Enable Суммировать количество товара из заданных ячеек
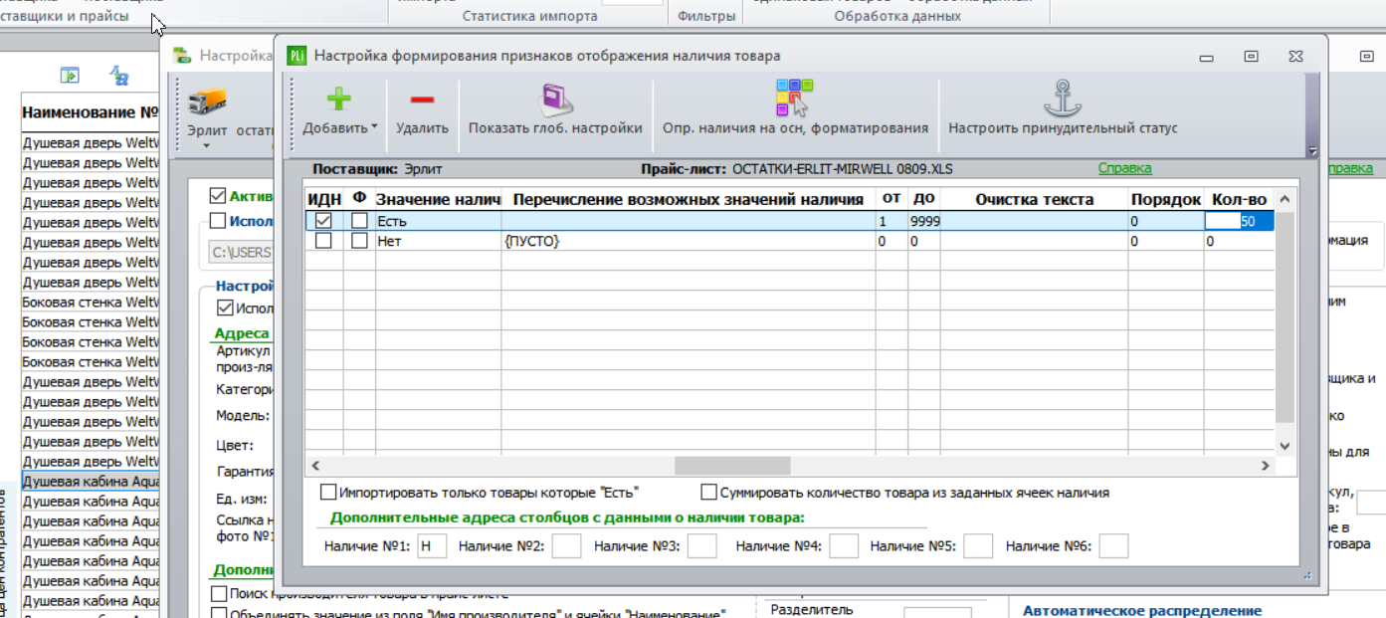 click(x=709, y=493)
